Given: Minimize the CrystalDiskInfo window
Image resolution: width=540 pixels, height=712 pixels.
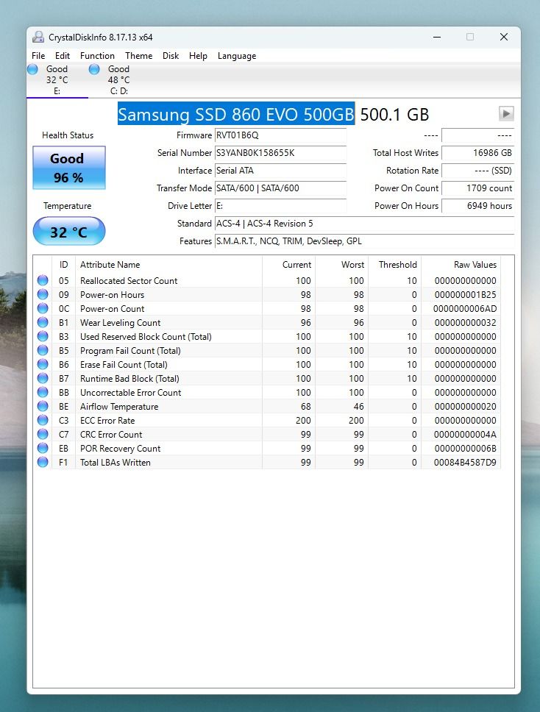Looking at the screenshot, I should click(x=437, y=37).
